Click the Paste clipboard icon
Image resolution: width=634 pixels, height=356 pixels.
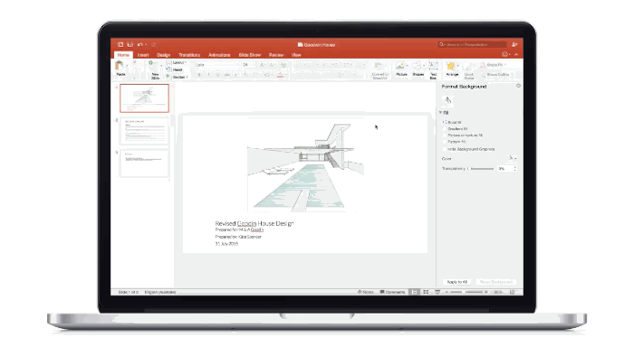tap(120, 66)
